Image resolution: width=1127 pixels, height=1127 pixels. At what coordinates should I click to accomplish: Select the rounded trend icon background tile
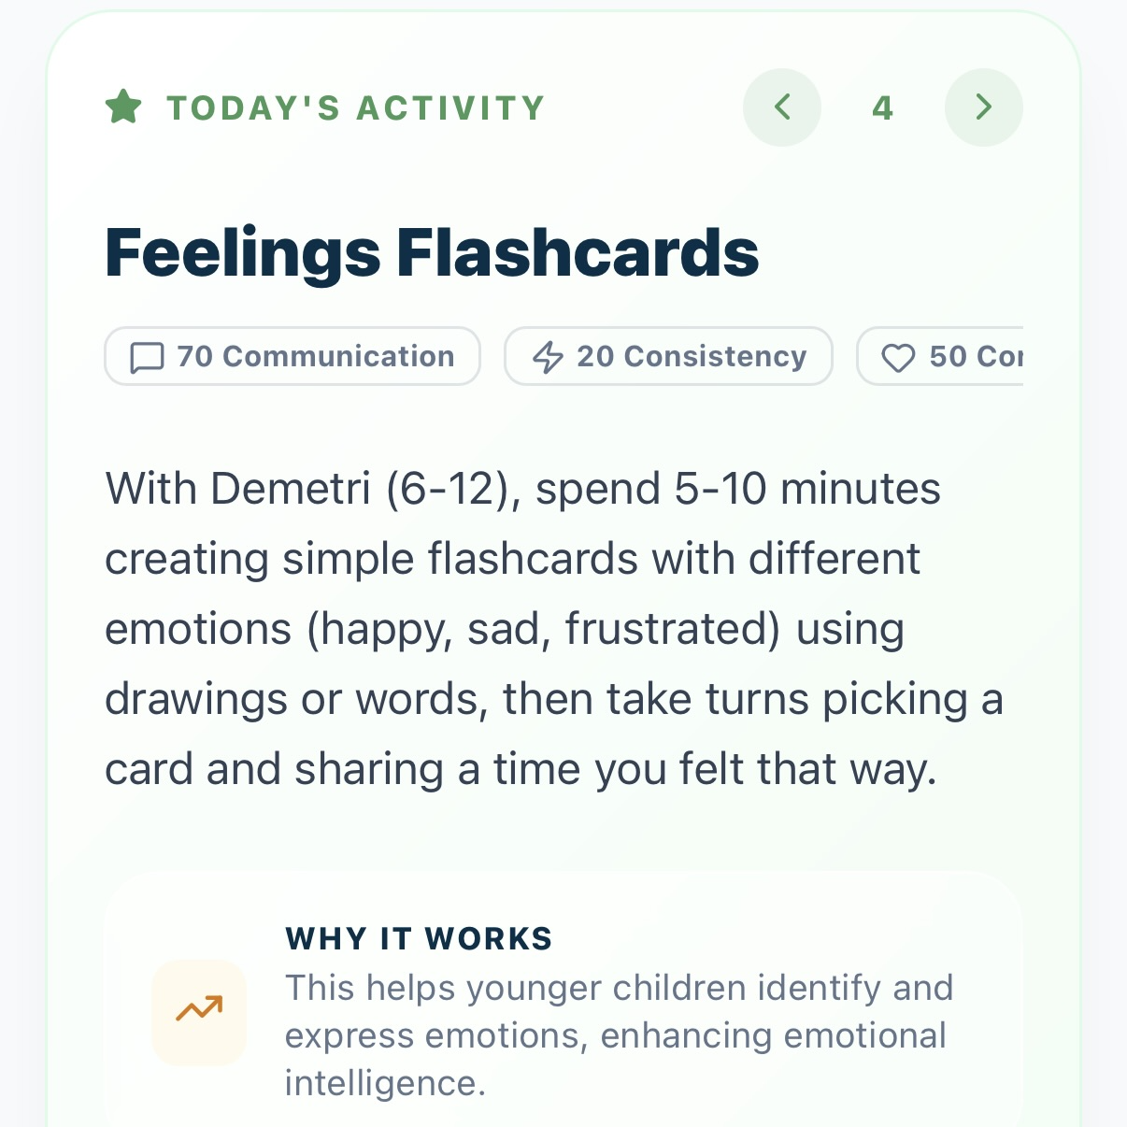(197, 1011)
